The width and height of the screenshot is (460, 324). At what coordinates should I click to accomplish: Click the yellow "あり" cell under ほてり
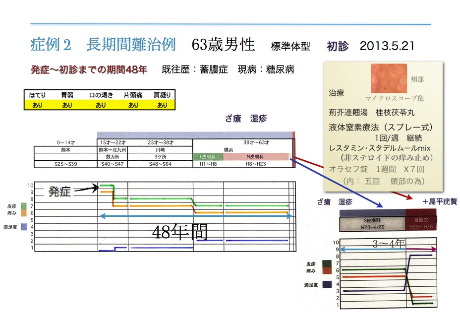click(37, 105)
